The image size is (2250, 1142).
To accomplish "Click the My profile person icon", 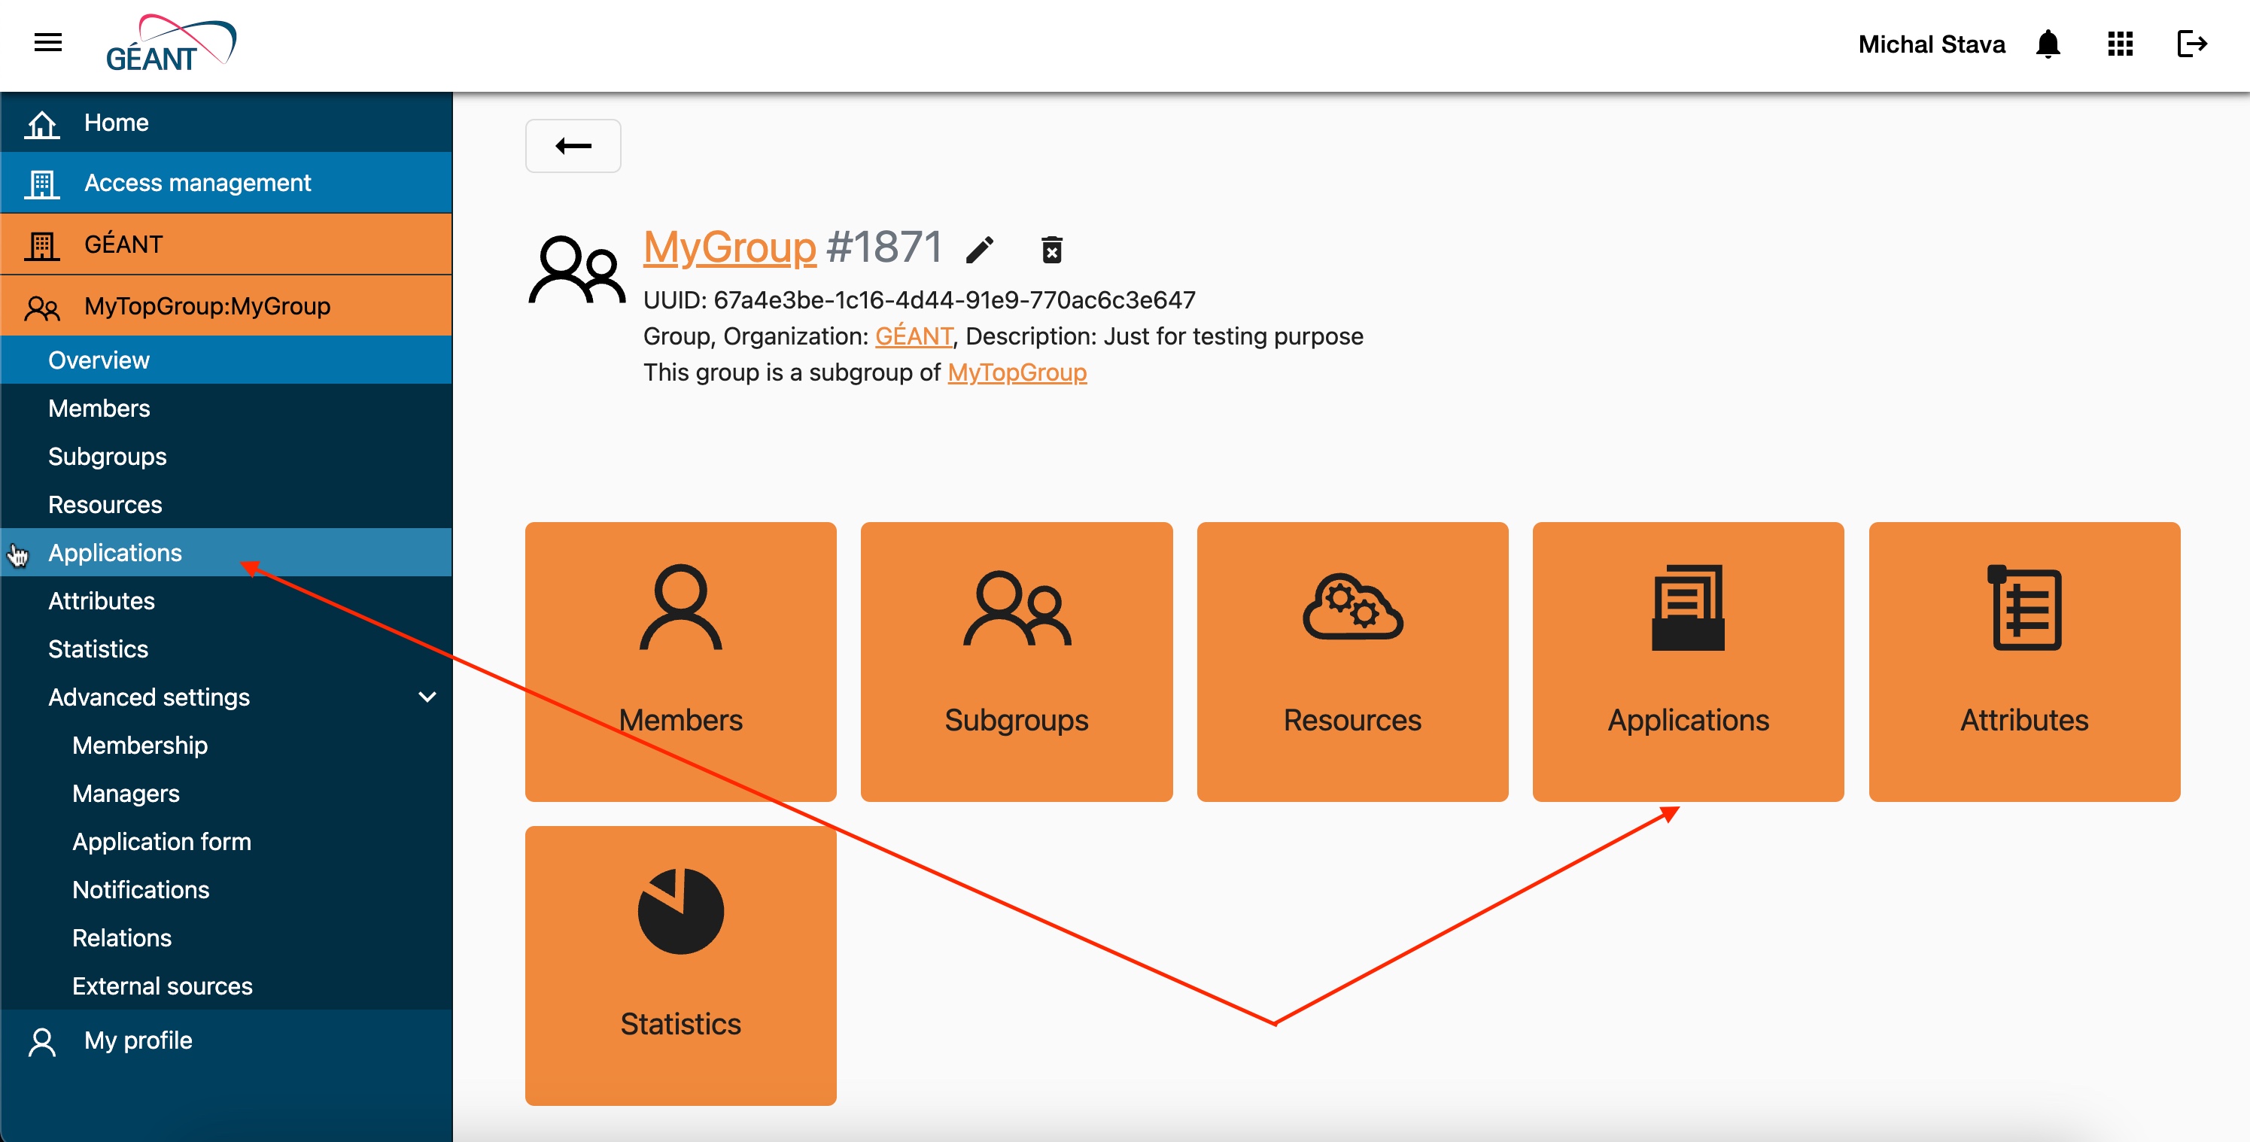I will [x=42, y=1042].
